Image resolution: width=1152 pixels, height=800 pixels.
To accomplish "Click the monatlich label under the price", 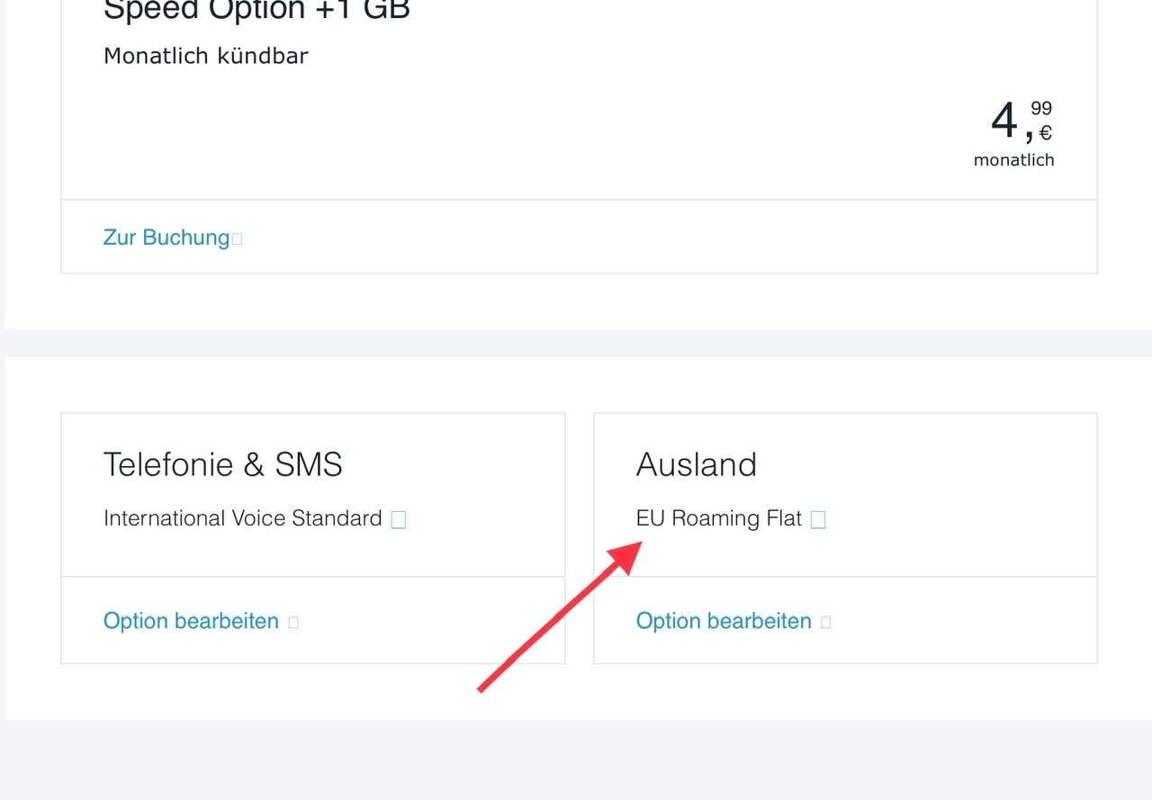I will click(x=1014, y=160).
